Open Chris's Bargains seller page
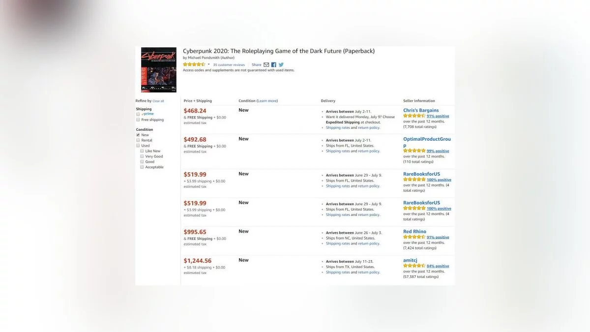The width and height of the screenshot is (590, 332). pos(421,110)
